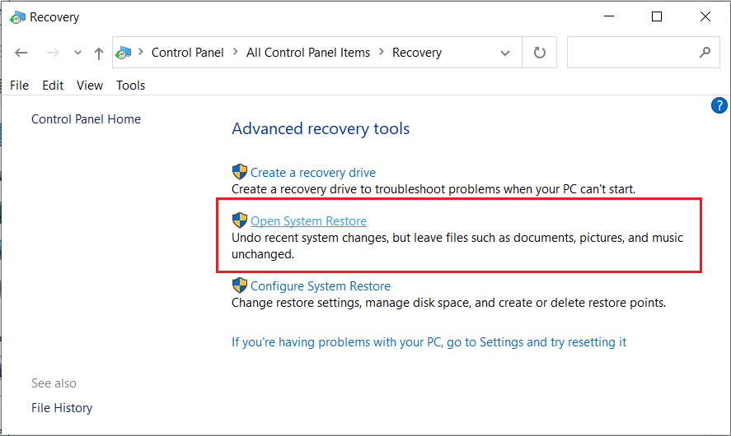Image resolution: width=731 pixels, height=436 pixels.
Task: Click the shield icon beside Configure System Restore
Action: pyautogui.click(x=240, y=285)
